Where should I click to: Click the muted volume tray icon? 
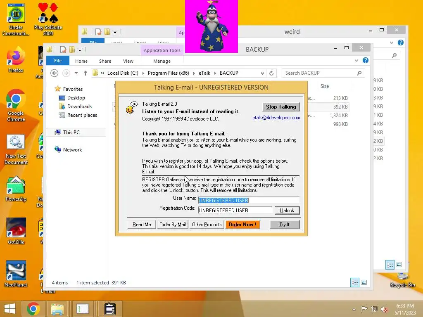384,309
